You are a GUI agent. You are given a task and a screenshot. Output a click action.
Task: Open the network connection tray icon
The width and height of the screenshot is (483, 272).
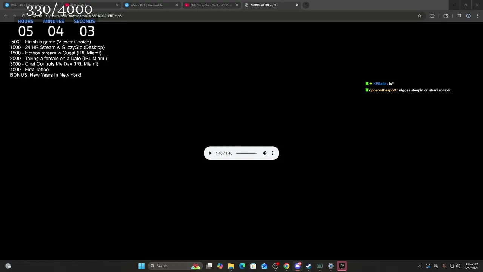click(x=452, y=266)
